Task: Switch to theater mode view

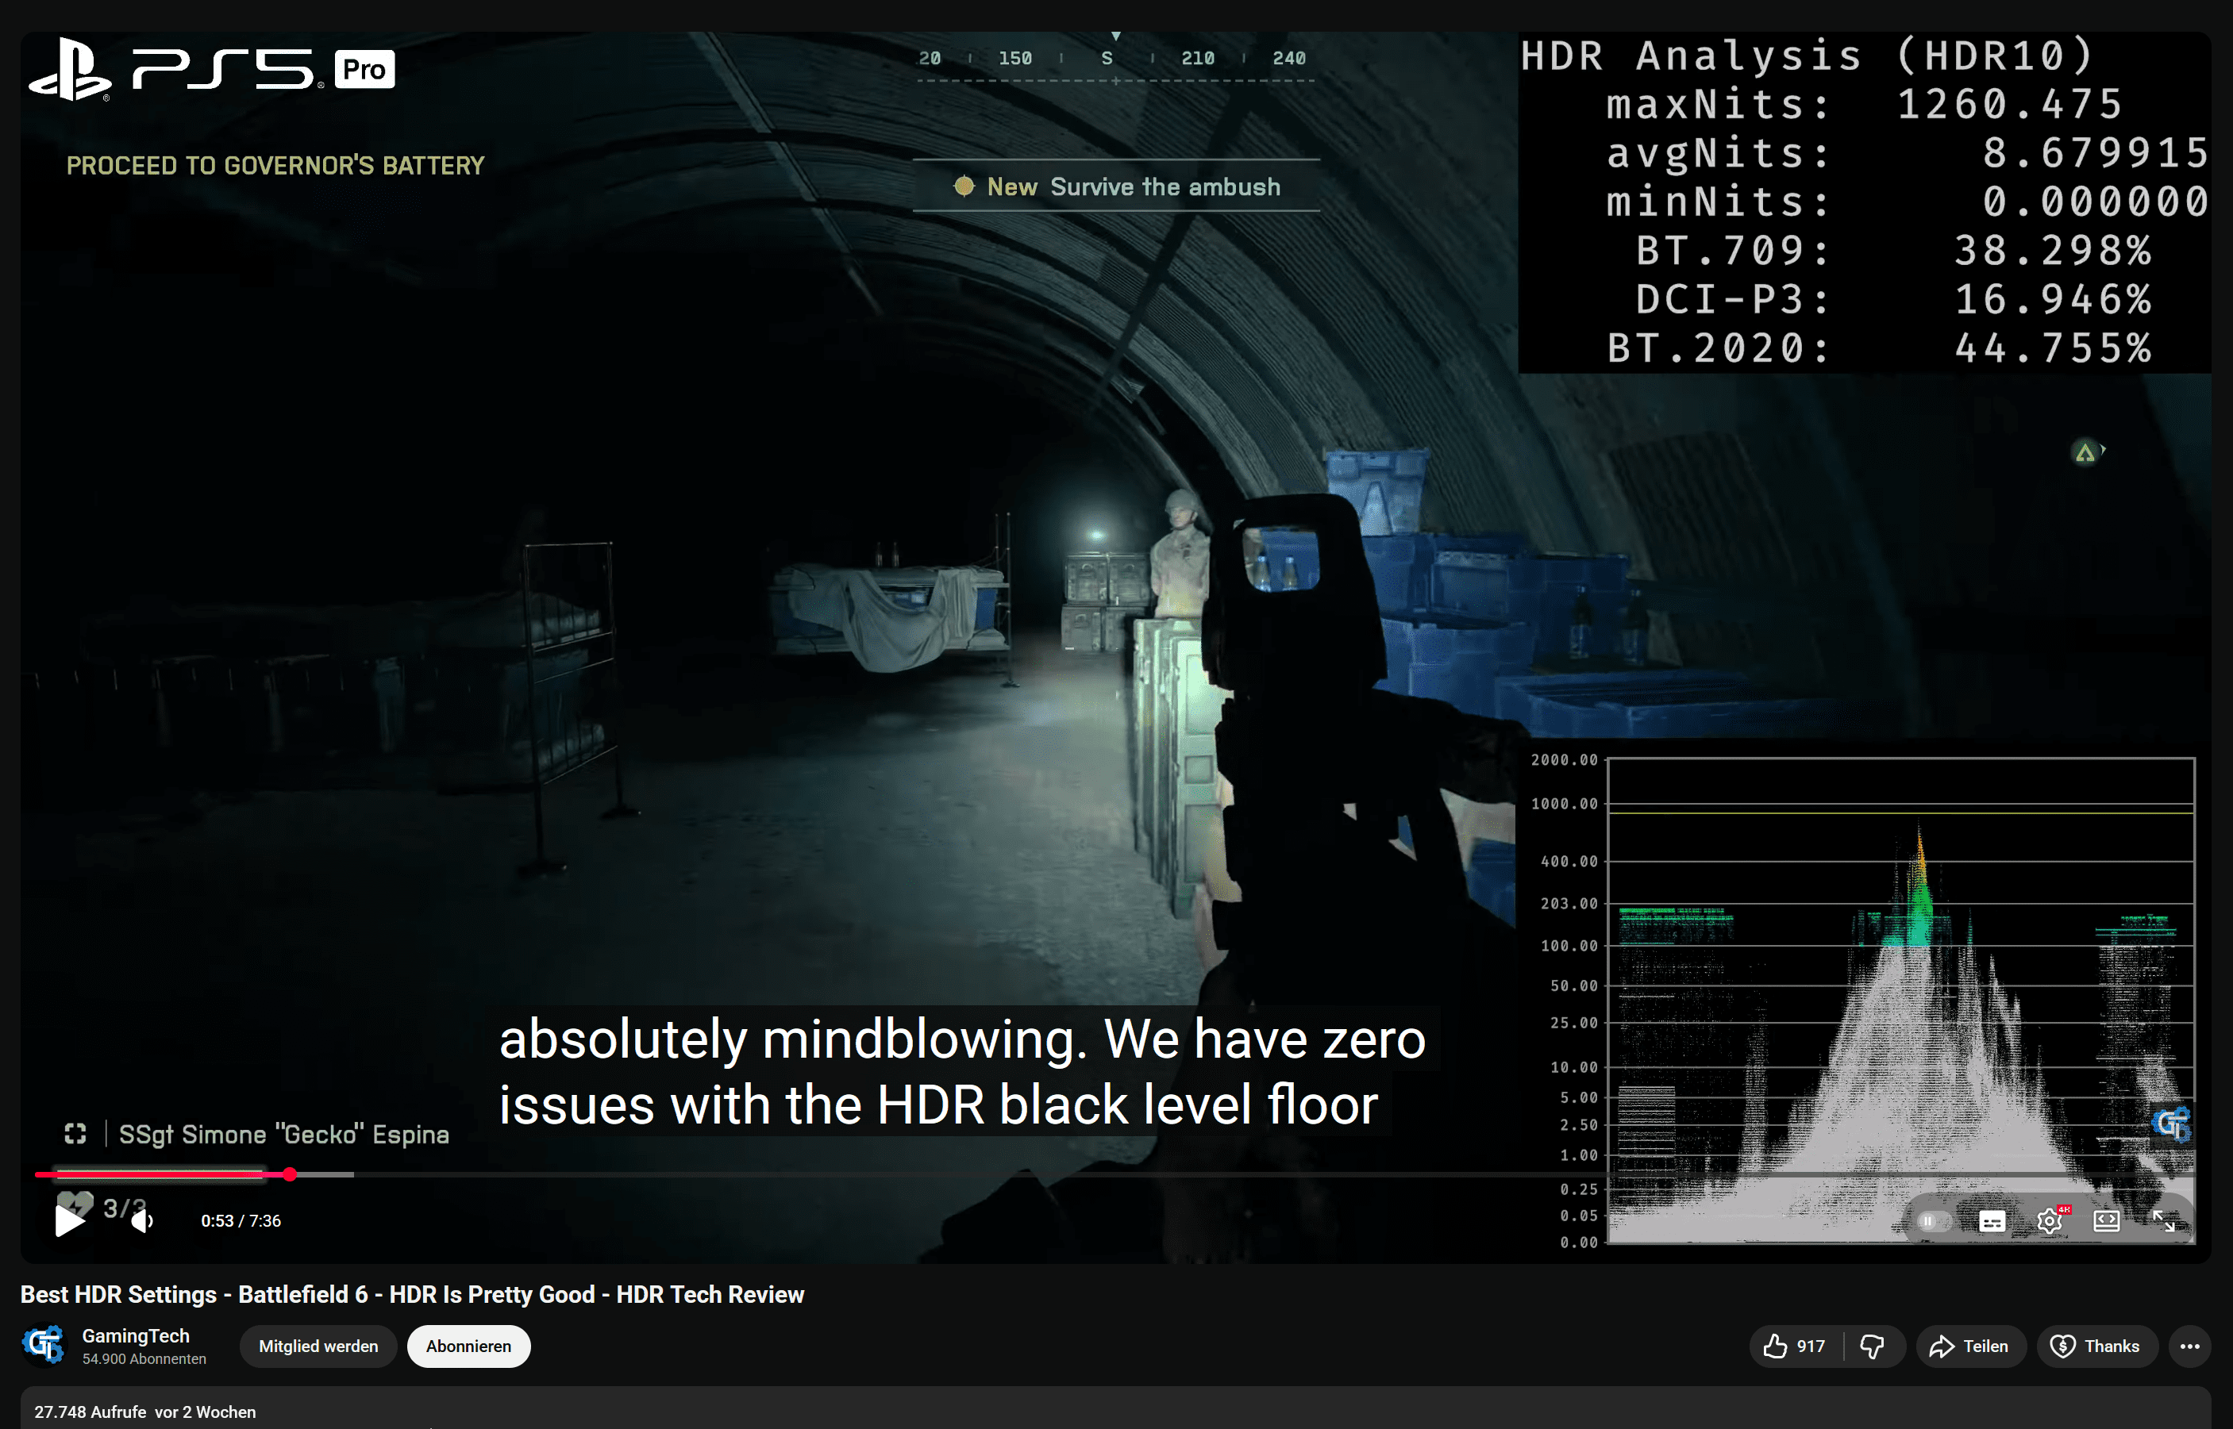Action: [x=2107, y=1221]
